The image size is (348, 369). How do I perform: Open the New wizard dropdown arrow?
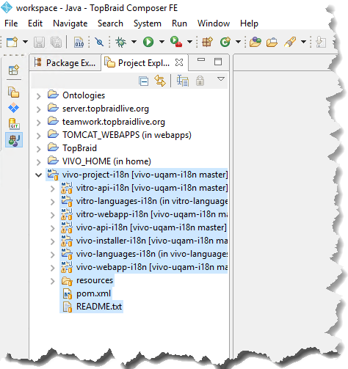click(25, 42)
